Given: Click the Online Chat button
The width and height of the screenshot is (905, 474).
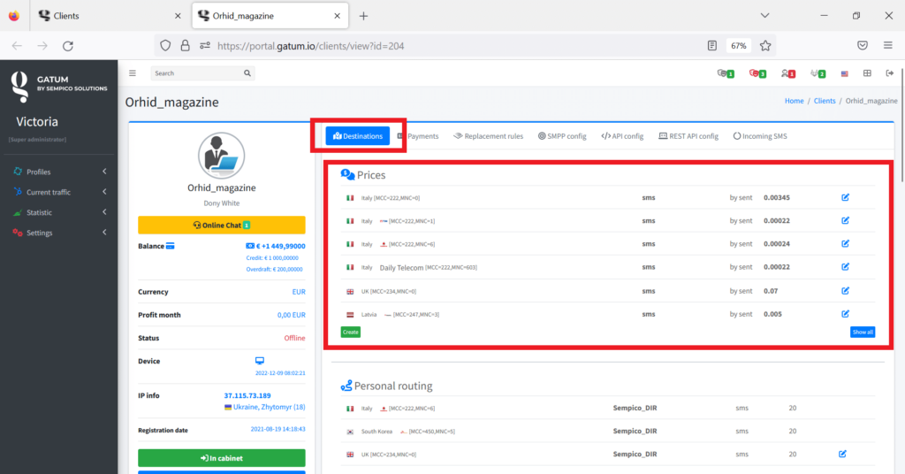Looking at the screenshot, I should (222, 226).
